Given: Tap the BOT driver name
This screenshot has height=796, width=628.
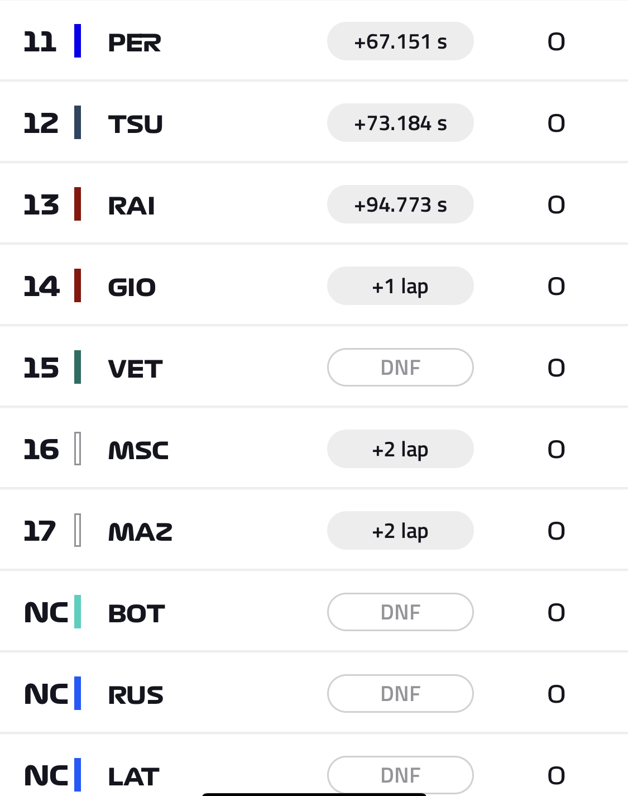Looking at the screenshot, I should point(136,613).
